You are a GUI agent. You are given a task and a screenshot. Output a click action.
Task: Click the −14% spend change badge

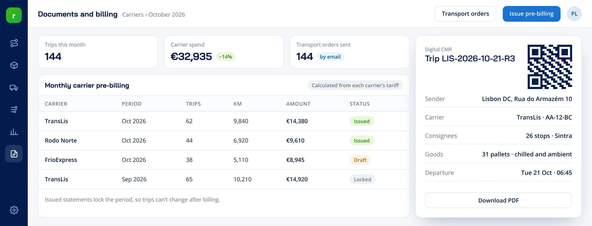click(225, 57)
